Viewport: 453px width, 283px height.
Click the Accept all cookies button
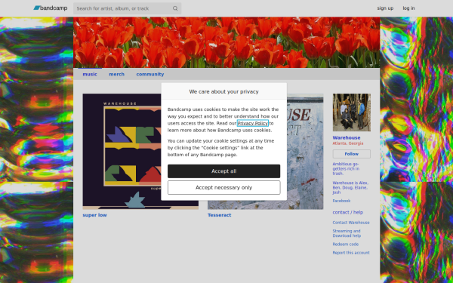(224, 171)
